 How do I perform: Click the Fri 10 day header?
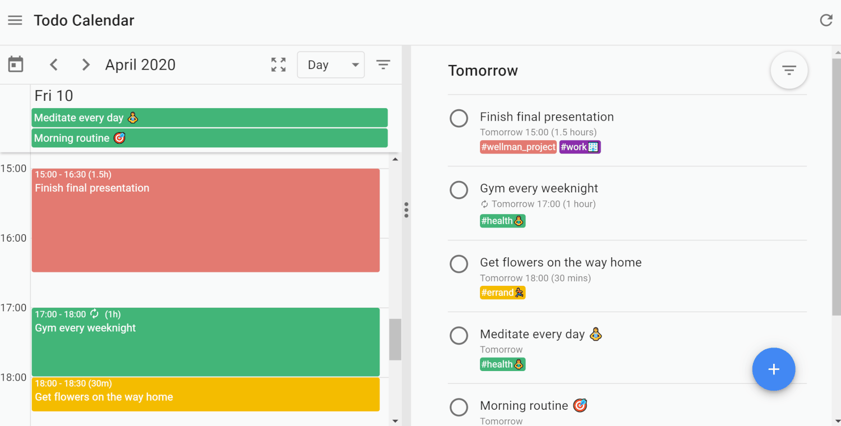[54, 96]
